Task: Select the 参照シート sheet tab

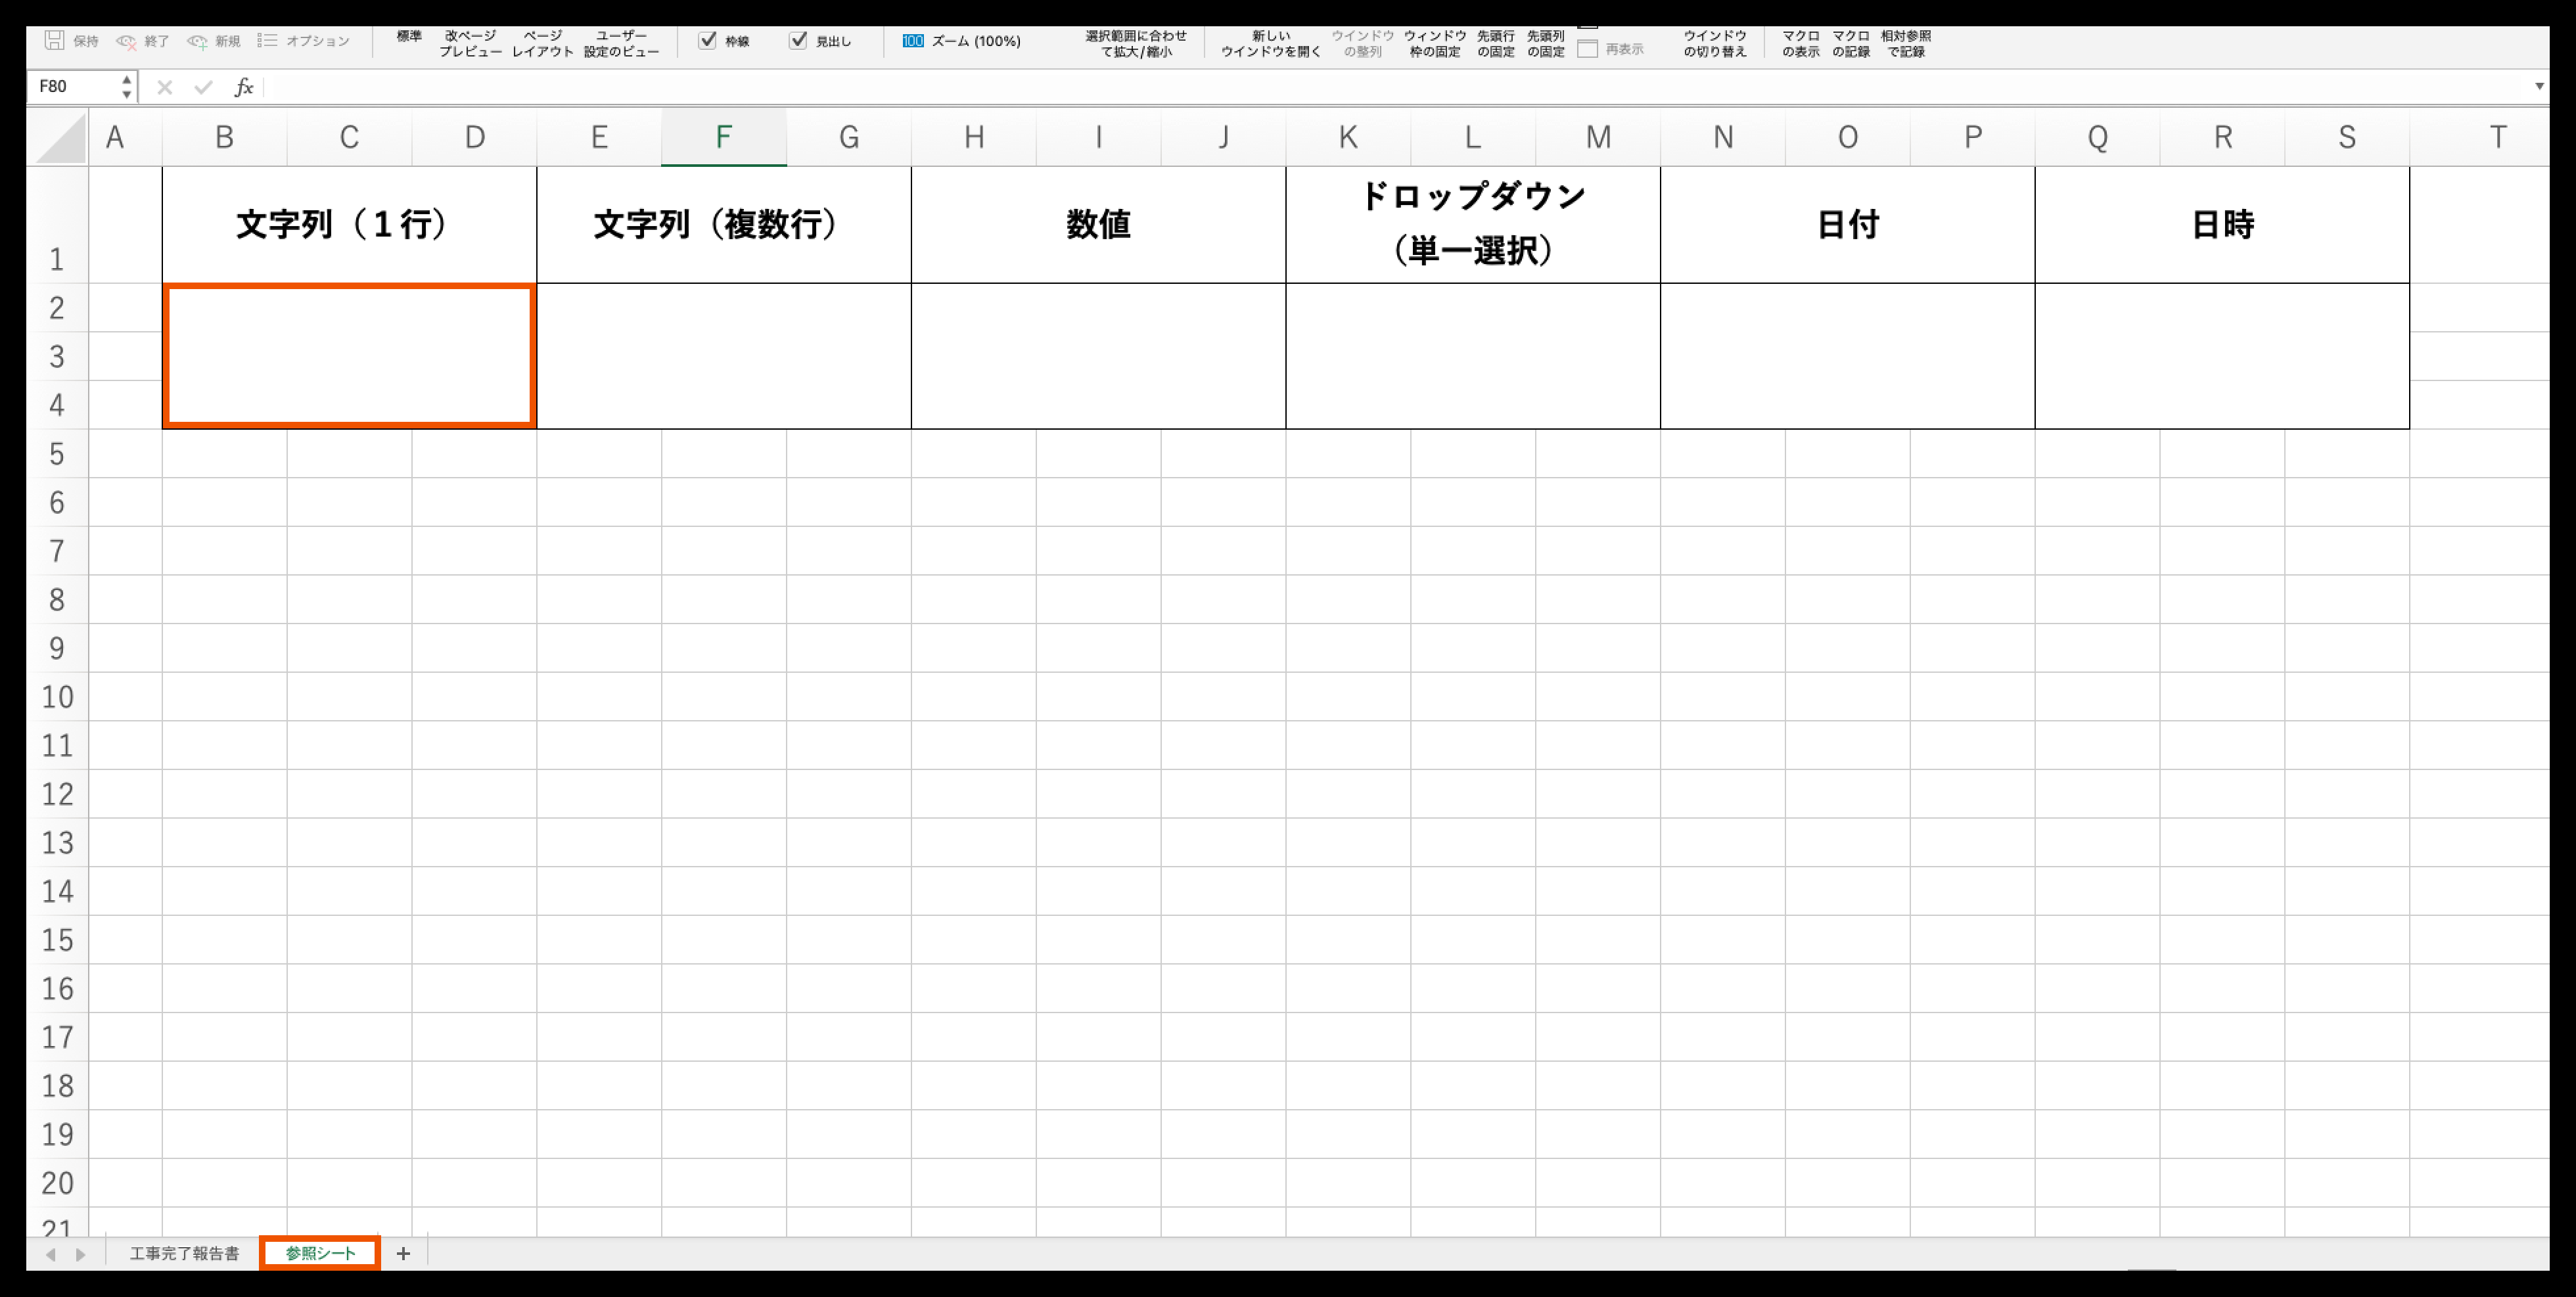Action: [320, 1253]
